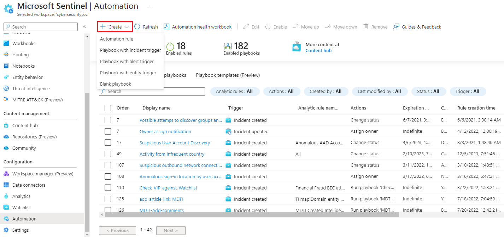This screenshot has width=504, height=237.
Task: Click the Community people icon
Action: click(x=6, y=148)
